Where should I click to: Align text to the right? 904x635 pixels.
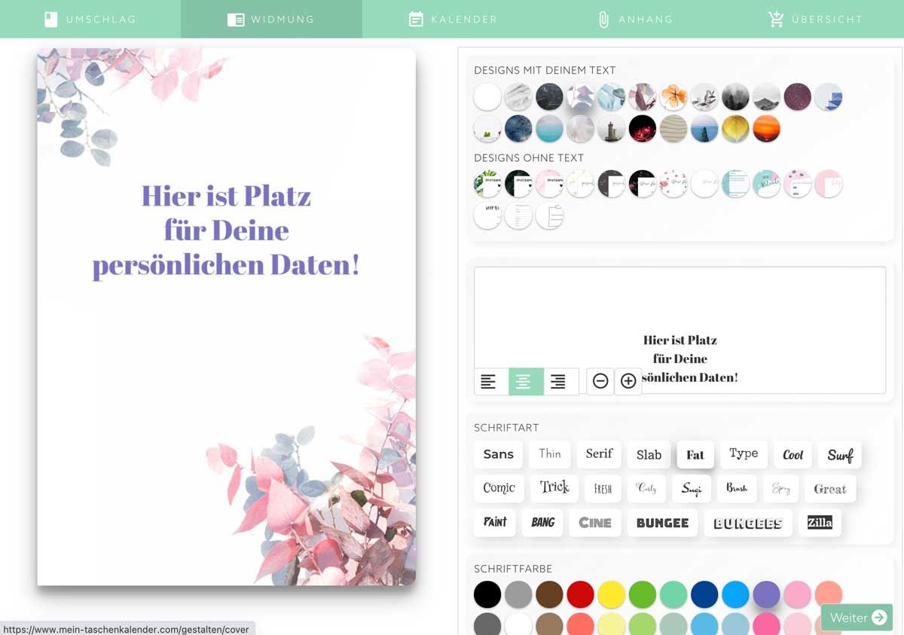click(x=558, y=382)
